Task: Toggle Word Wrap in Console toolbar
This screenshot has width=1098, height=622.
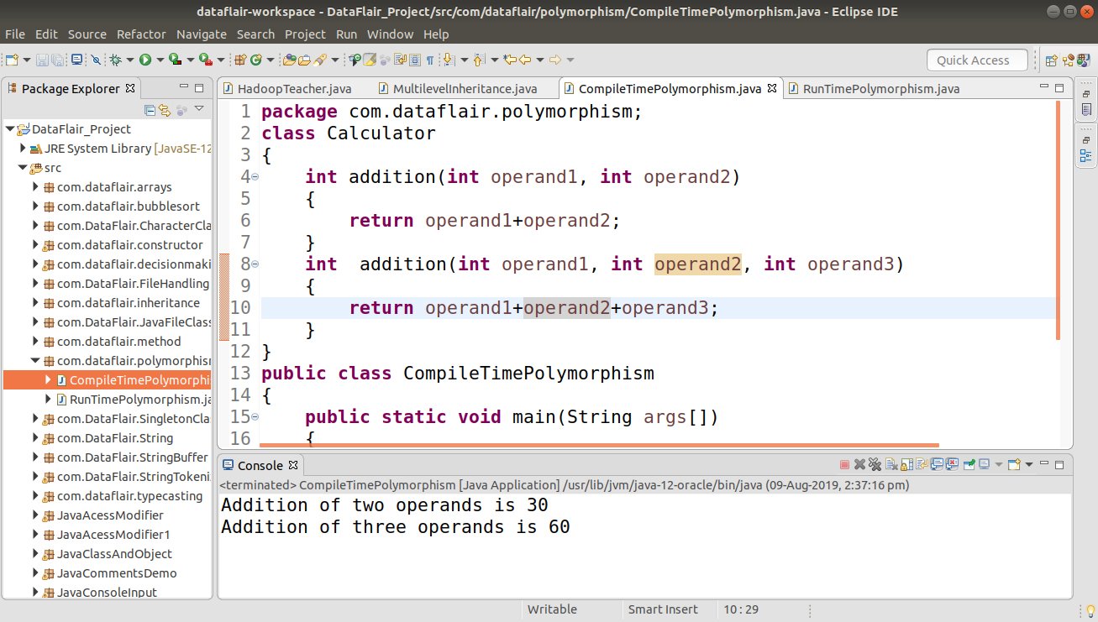Action: point(922,464)
